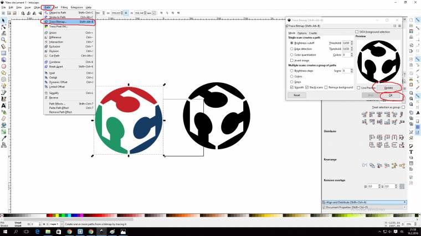Select the 3D Box tool
The width and height of the screenshot is (421, 236).
point(3,60)
